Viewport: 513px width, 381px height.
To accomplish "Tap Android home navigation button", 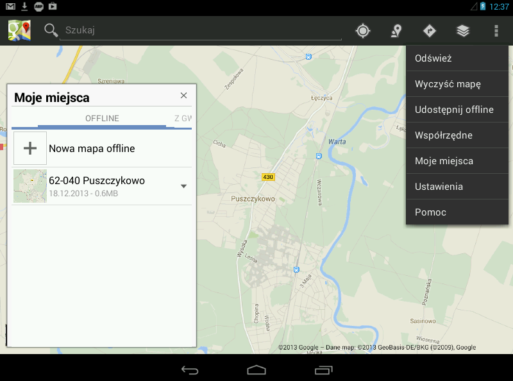I will pyautogui.click(x=256, y=370).
